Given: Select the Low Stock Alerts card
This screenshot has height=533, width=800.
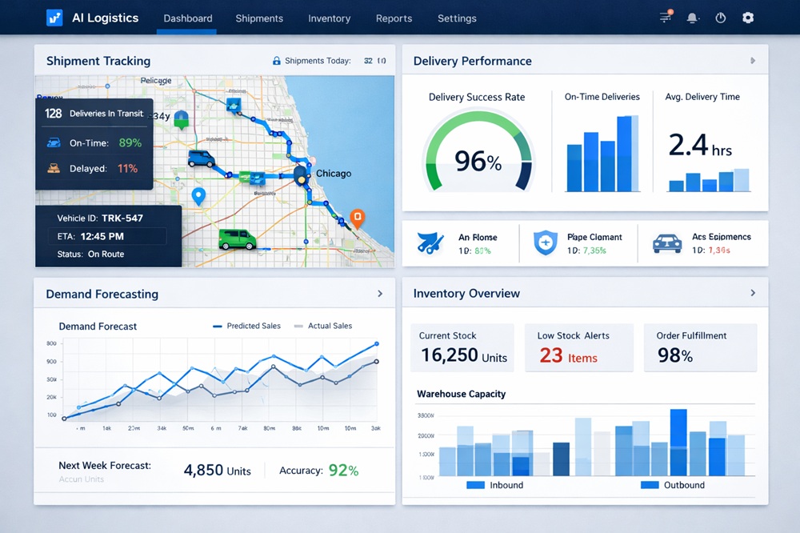Looking at the screenshot, I should pos(578,347).
